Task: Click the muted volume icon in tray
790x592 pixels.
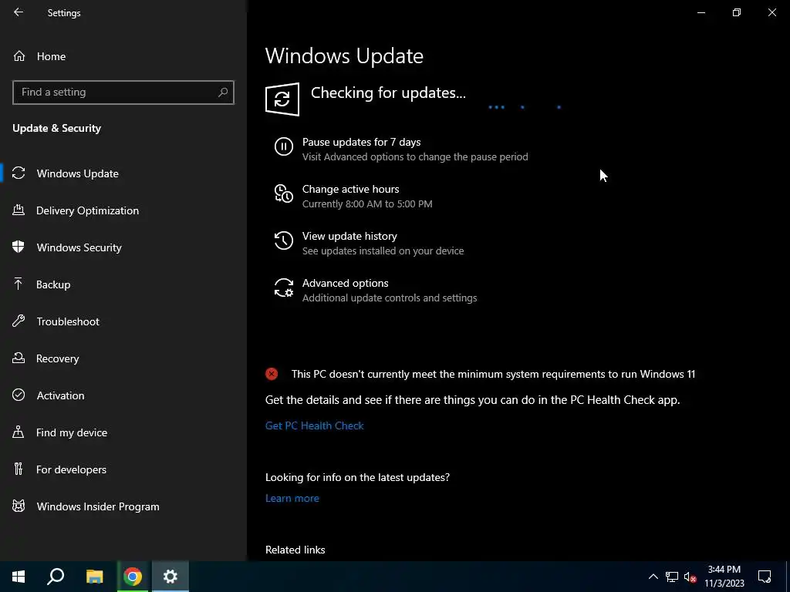Action: point(690,577)
